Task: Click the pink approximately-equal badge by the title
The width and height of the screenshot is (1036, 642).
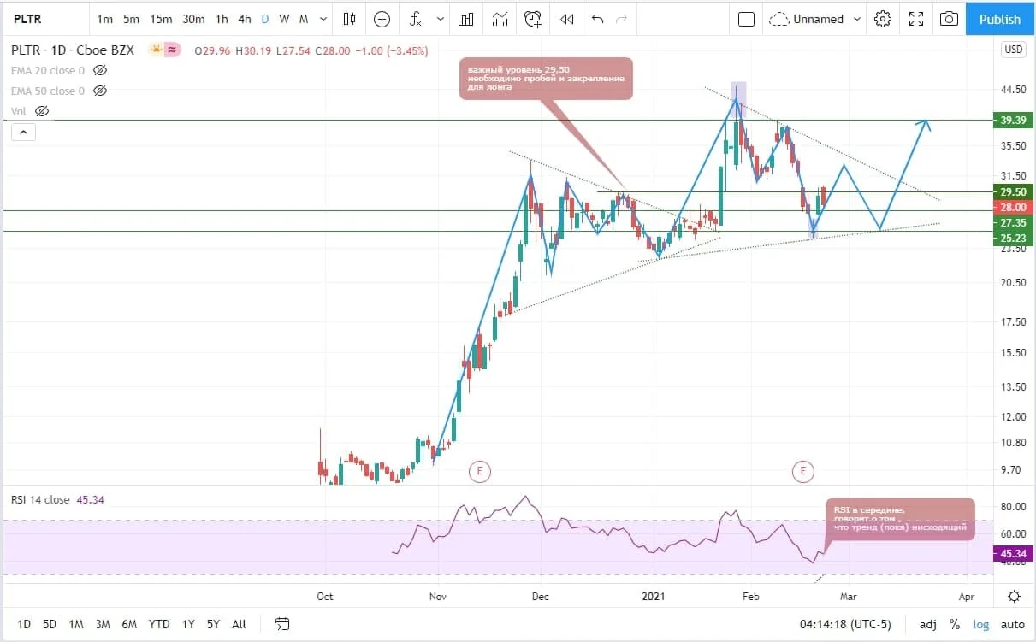Action: click(x=172, y=50)
